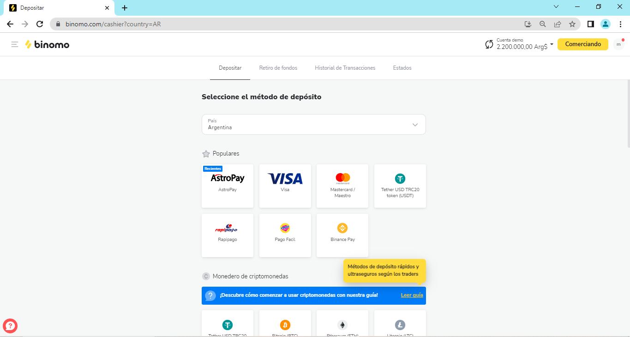Click the account switch arrows icon

pos(489,44)
